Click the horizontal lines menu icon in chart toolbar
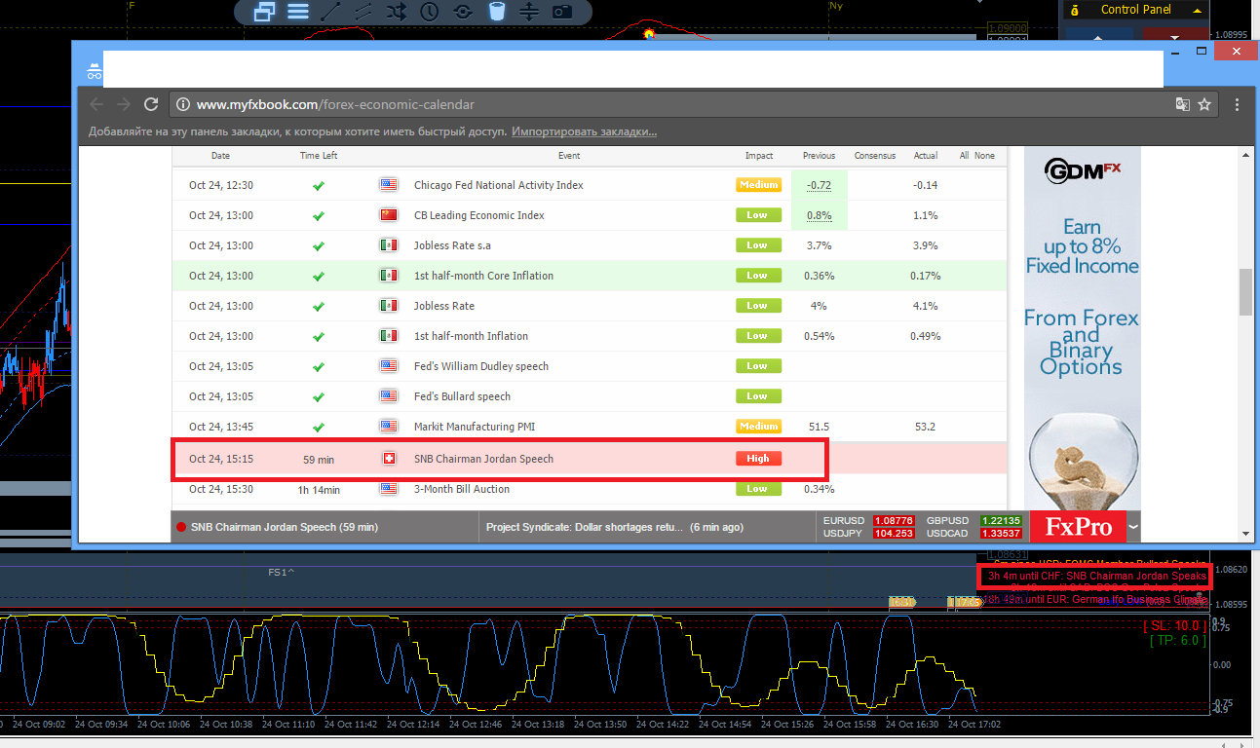This screenshot has width=1260, height=748. click(298, 12)
